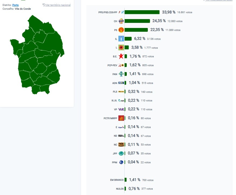Click the undo arrow next to Ver território nacional

point(44,5)
